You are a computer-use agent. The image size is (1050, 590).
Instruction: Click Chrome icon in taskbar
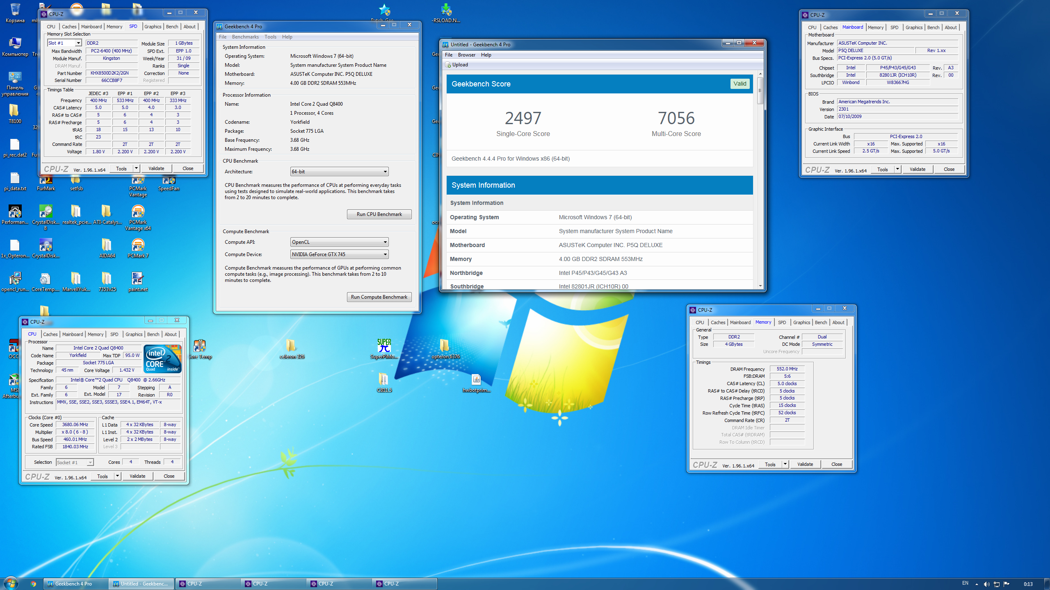(x=33, y=584)
